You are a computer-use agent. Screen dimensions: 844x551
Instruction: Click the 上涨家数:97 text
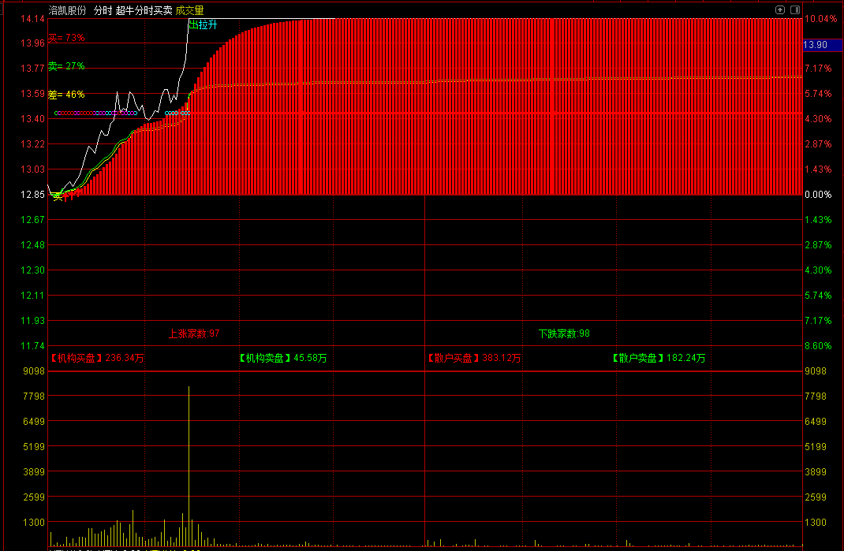[194, 333]
